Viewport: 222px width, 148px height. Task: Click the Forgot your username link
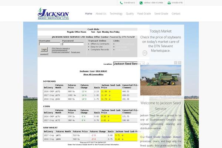61,52
